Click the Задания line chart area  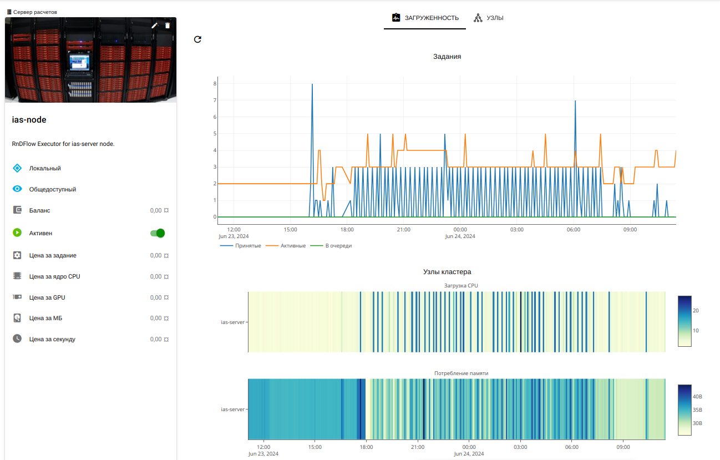pyautogui.click(x=447, y=150)
